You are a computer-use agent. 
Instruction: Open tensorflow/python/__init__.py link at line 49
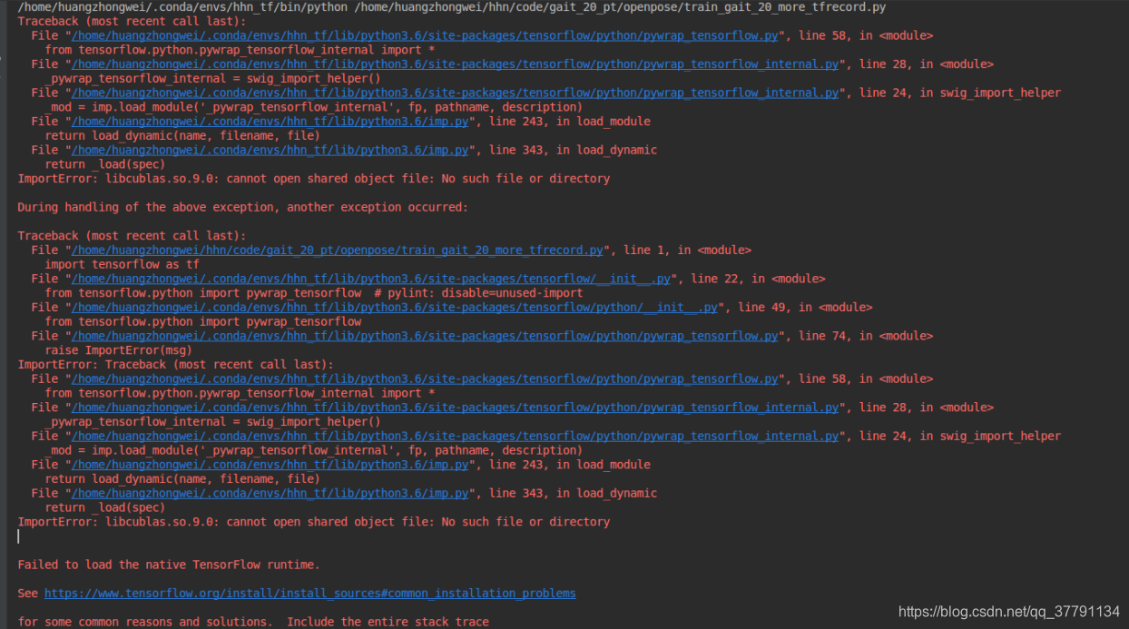[395, 308]
